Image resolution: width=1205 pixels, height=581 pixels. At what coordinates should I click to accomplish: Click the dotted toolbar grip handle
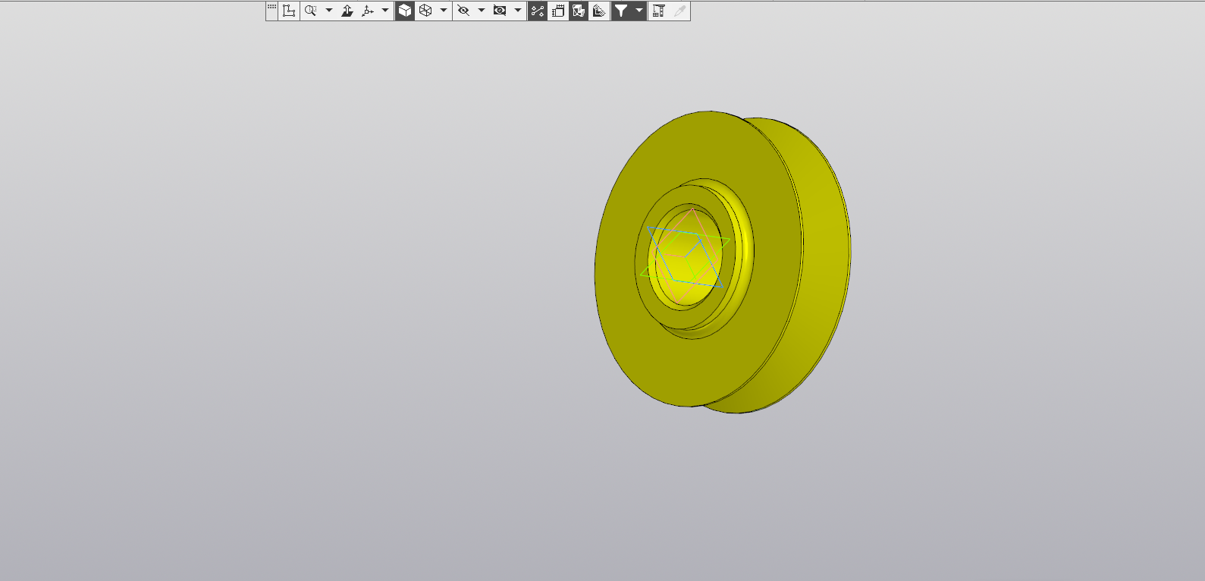click(271, 8)
